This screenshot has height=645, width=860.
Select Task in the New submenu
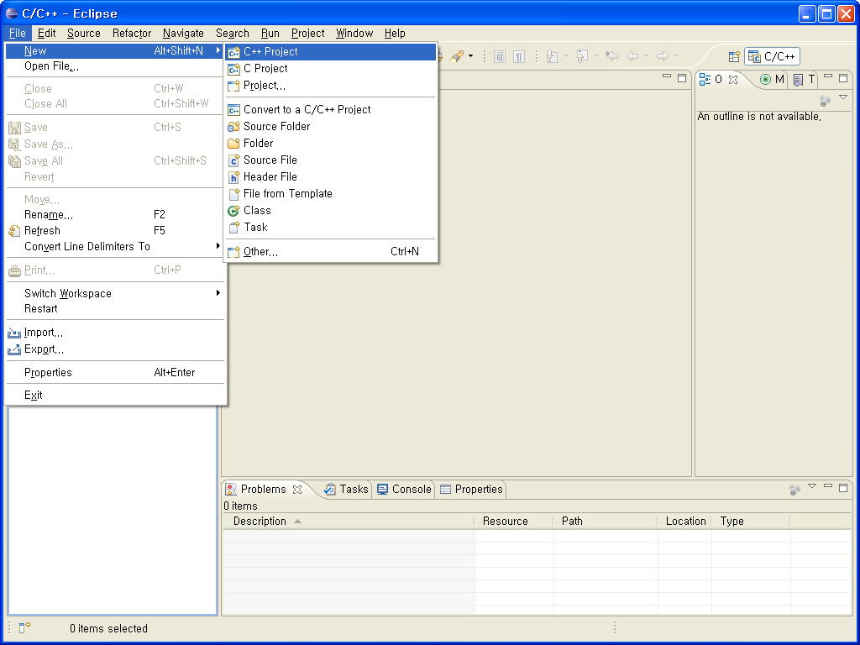point(331,227)
